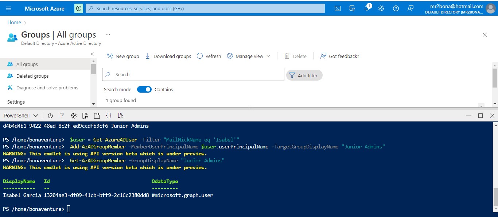Create a New group
Image resolution: width=498 pixels, height=217 pixels.
(x=123, y=56)
